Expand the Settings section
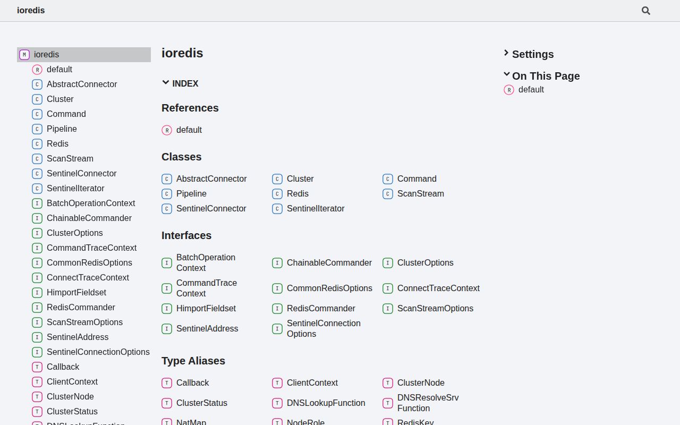Viewport: 680px width, 425px height. click(x=529, y=54)
